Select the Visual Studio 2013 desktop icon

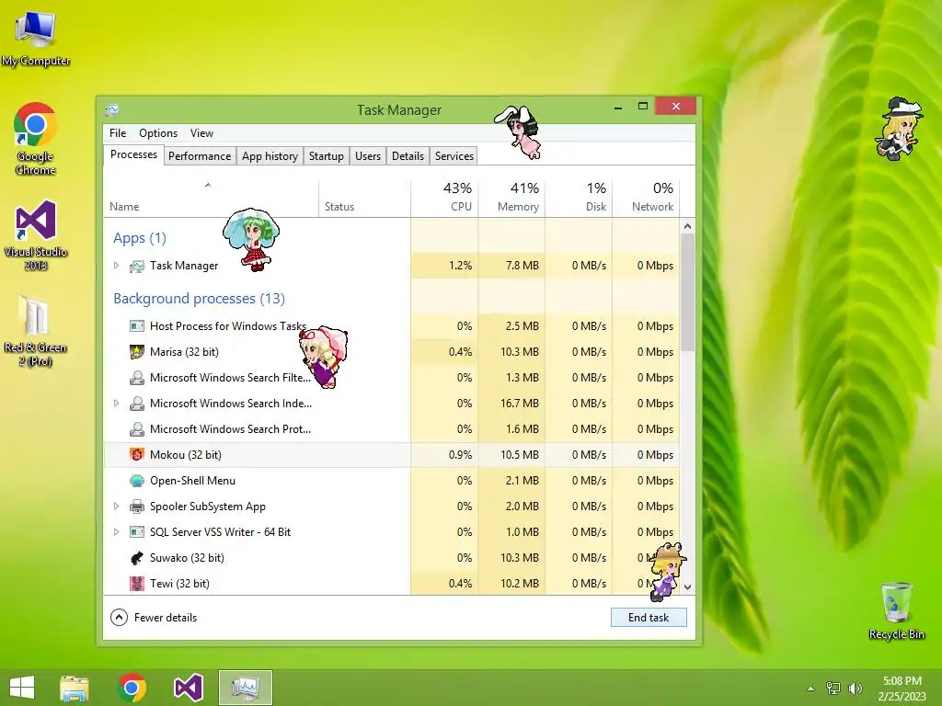[36, 235]
